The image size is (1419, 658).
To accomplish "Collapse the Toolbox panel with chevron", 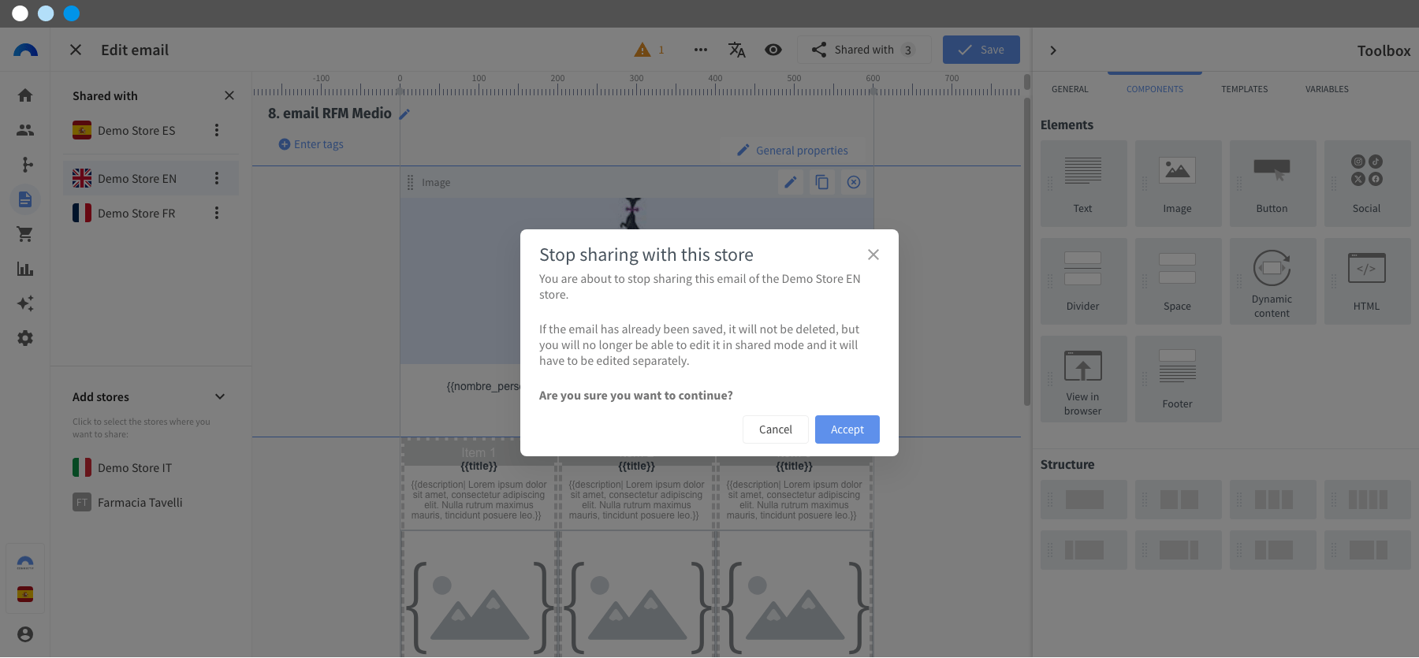I will tap(1053, 50).
